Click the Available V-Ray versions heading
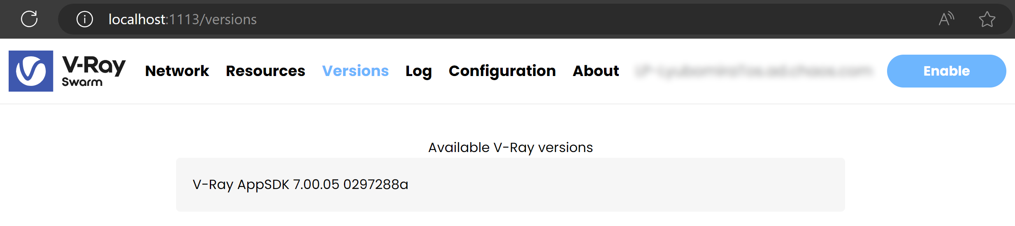The height and width of the screenshot is (226, 1015). pyautogui.click(x=510, y=148)
